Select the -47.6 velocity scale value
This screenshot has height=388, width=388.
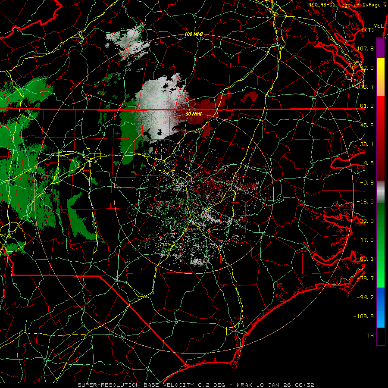[x=365, y=240]
